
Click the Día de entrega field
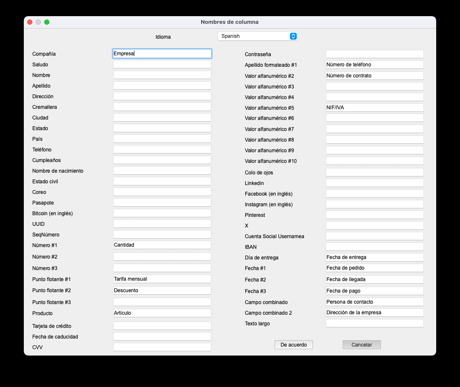[375, 257]
